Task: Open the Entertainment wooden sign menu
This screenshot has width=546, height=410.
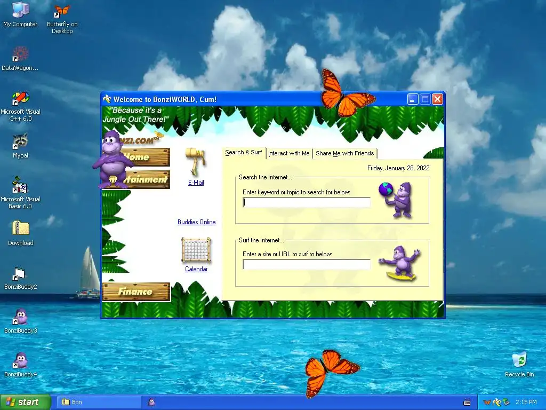Action: click(148, 179)
